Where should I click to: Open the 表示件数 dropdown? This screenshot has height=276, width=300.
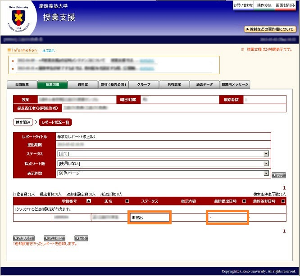(266, 173)
